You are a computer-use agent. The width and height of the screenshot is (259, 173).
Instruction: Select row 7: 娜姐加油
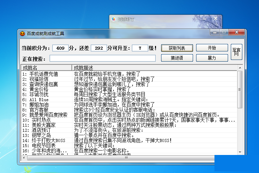[129, 105]
